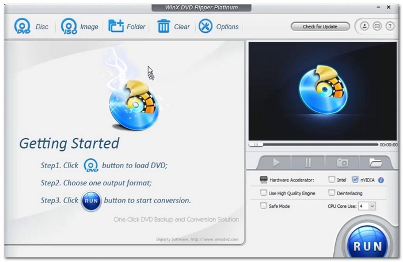Click the email envelope icon
403x262 pixels.
click(x=377, y=26)
